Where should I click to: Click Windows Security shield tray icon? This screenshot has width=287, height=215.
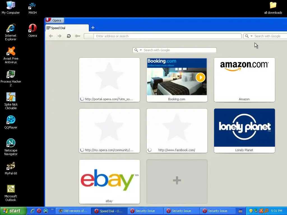point(251,211)
